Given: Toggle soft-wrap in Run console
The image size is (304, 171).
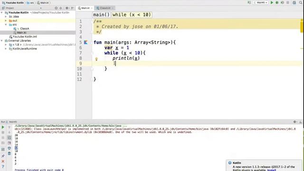Looking at the screenshot, I should click(9, 138).
